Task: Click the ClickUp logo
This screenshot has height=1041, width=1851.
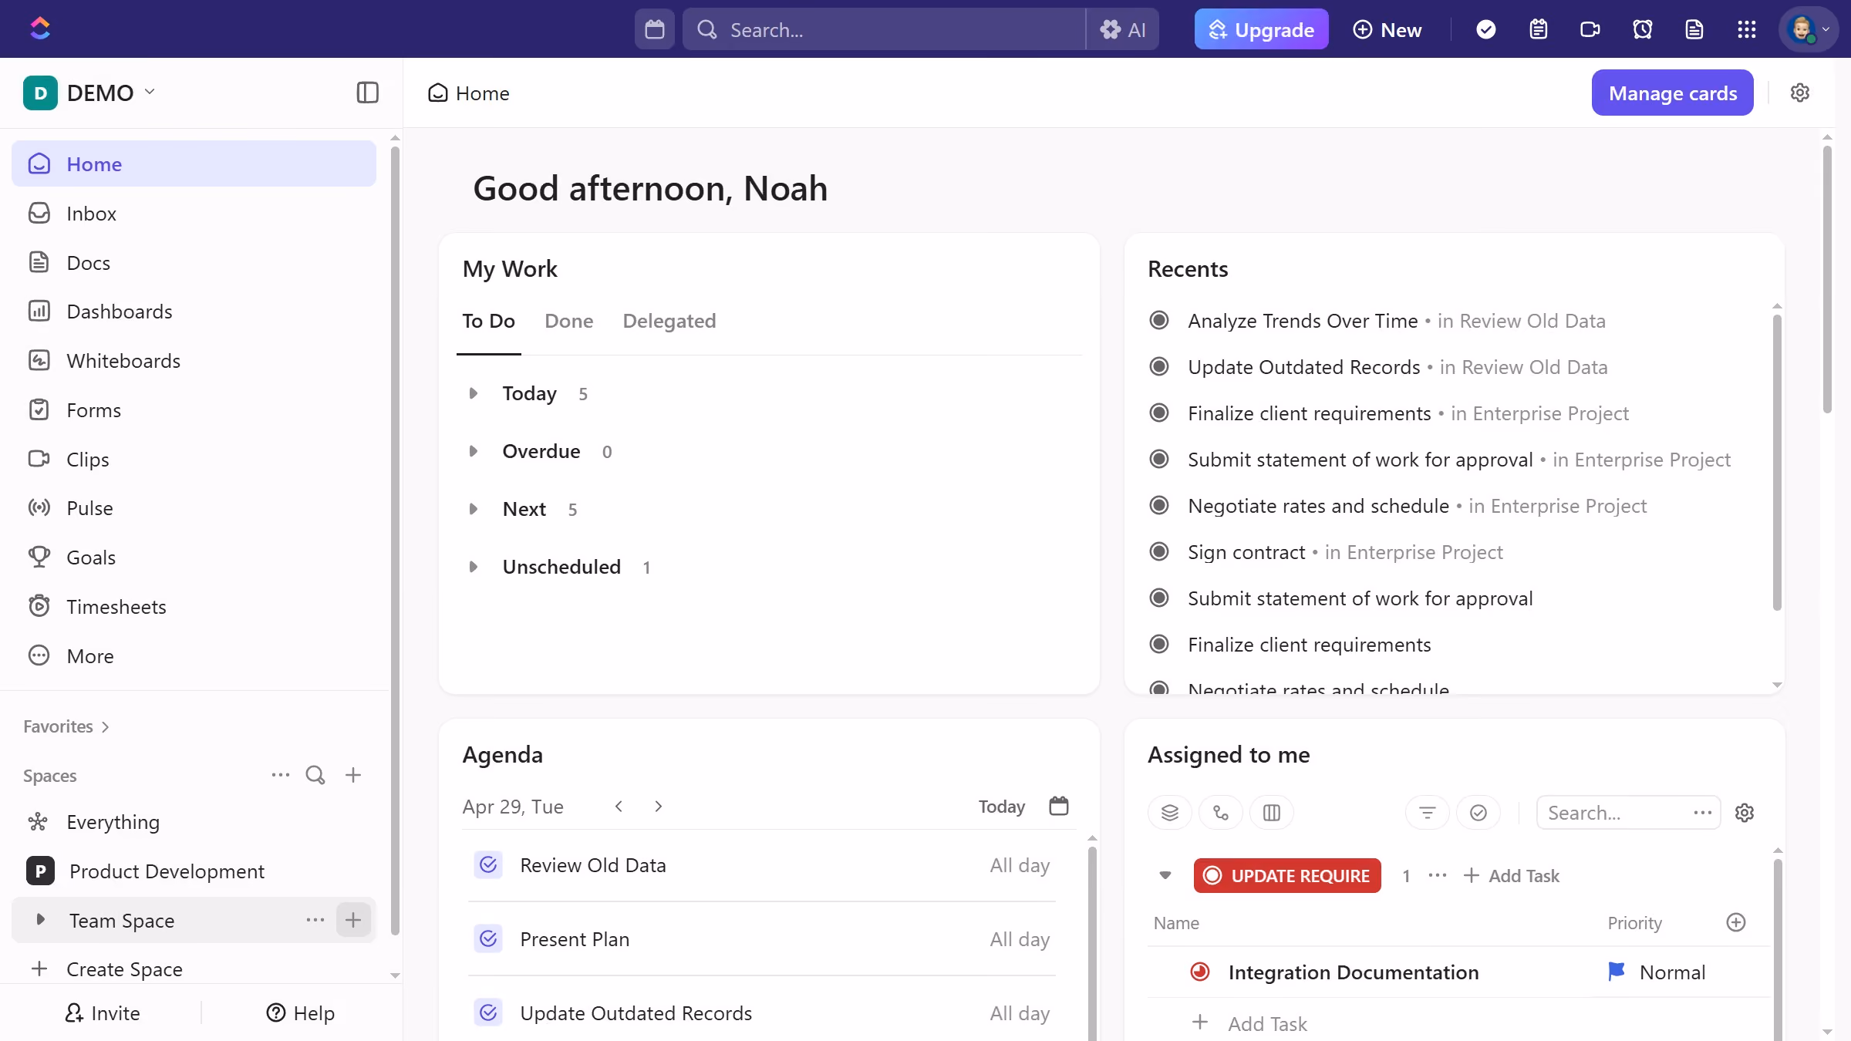Action: click(40, 29)
